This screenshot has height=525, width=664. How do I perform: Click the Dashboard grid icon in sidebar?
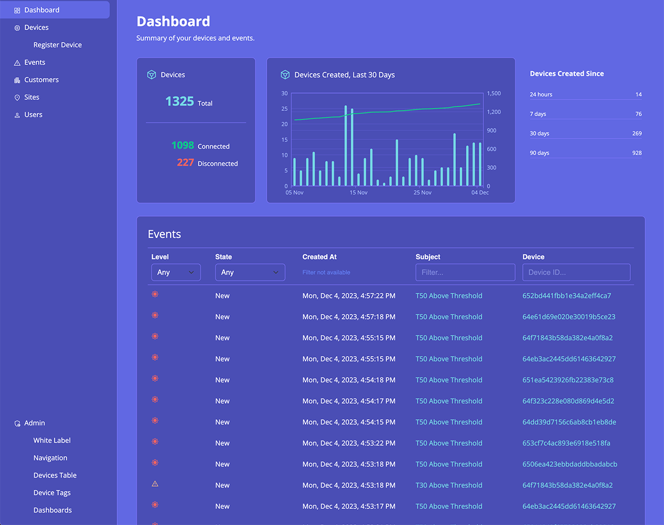(17, 10)
